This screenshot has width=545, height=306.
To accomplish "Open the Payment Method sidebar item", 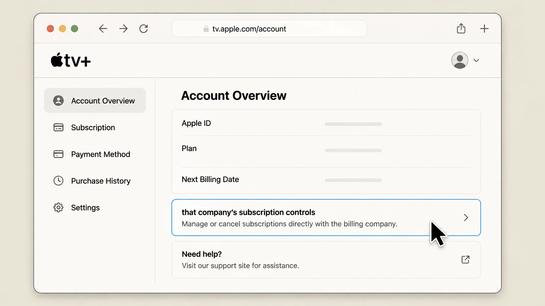I will point(95,154).
